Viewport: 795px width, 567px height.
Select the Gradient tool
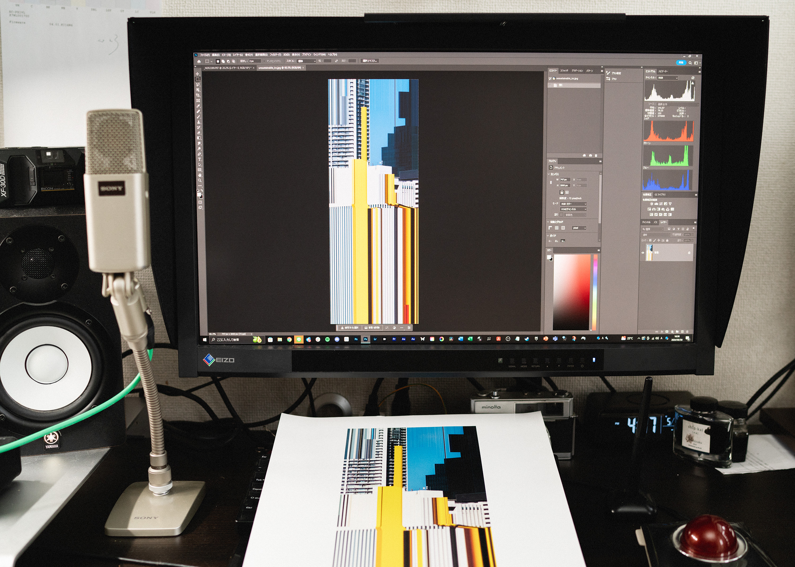click(x=199, y=138)
